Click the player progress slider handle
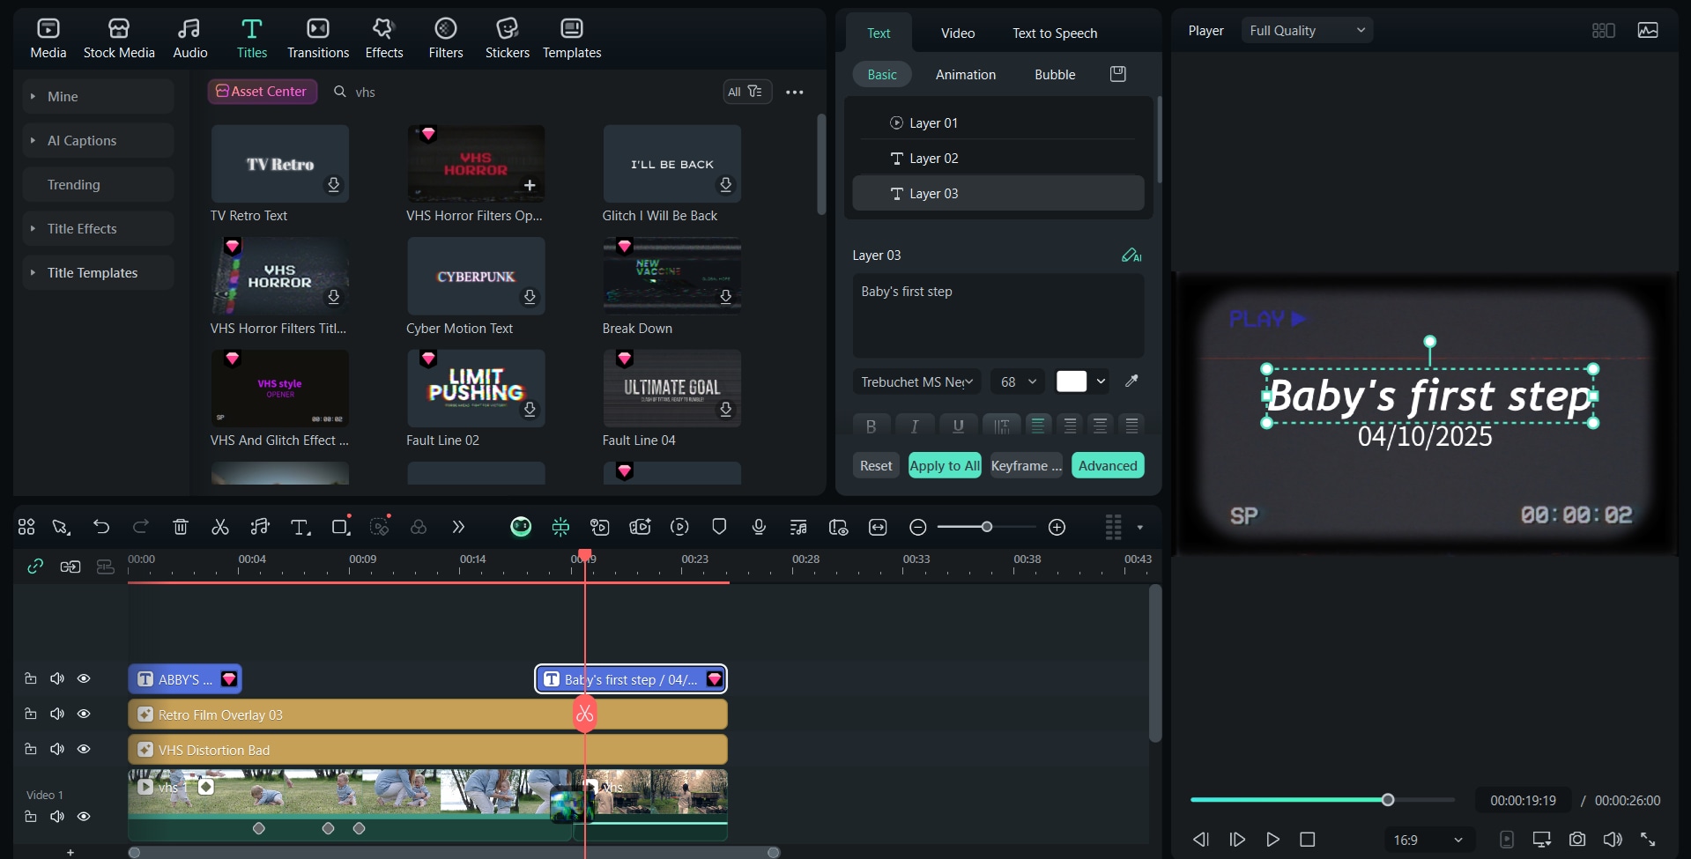Screen dimensions: 1691x859 click(x=1388, y=800)
